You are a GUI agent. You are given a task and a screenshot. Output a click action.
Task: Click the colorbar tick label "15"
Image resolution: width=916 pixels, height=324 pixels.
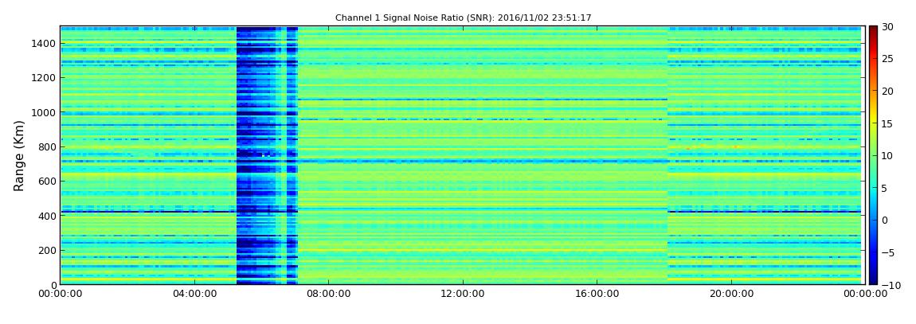[x=888, y=123]
